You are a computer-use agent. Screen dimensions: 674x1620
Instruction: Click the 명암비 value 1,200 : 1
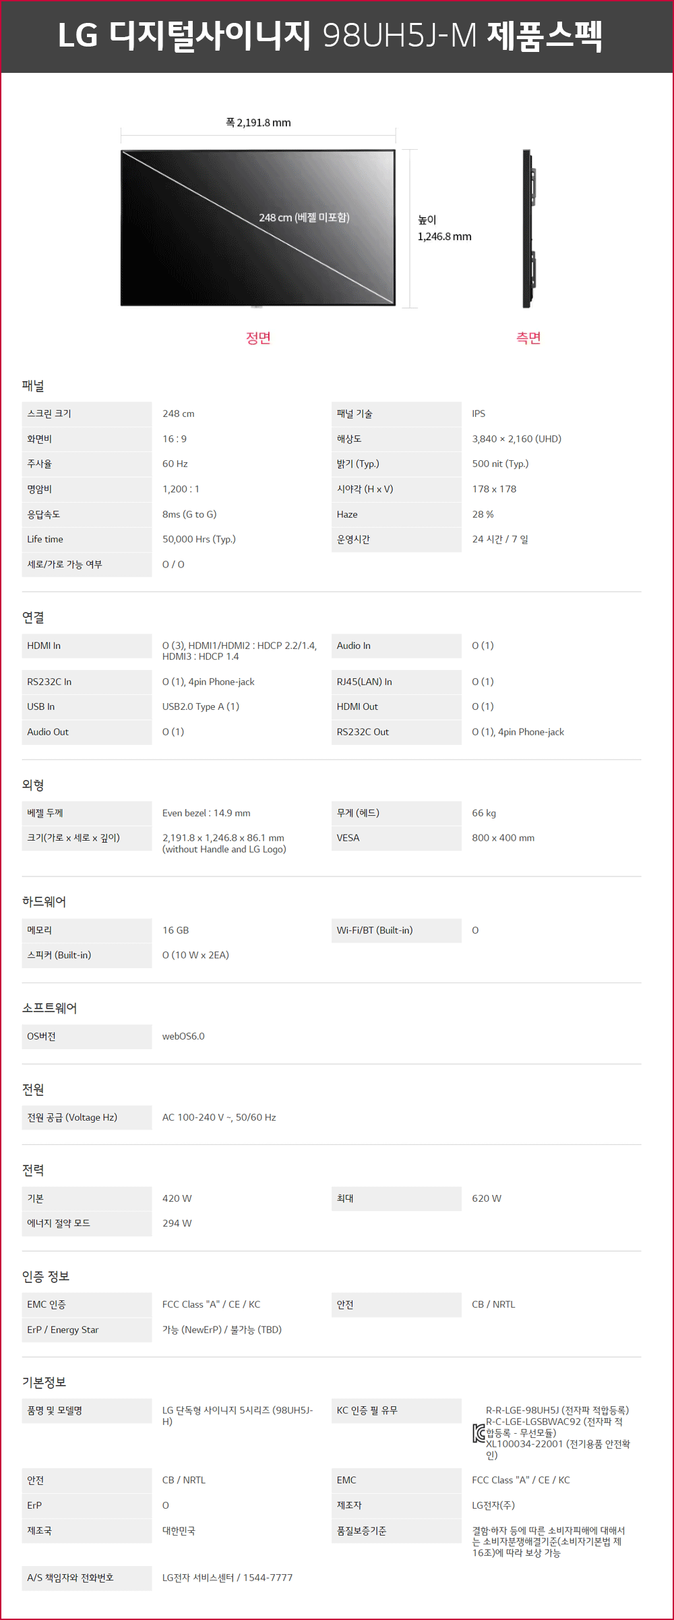tap(181, 489)
